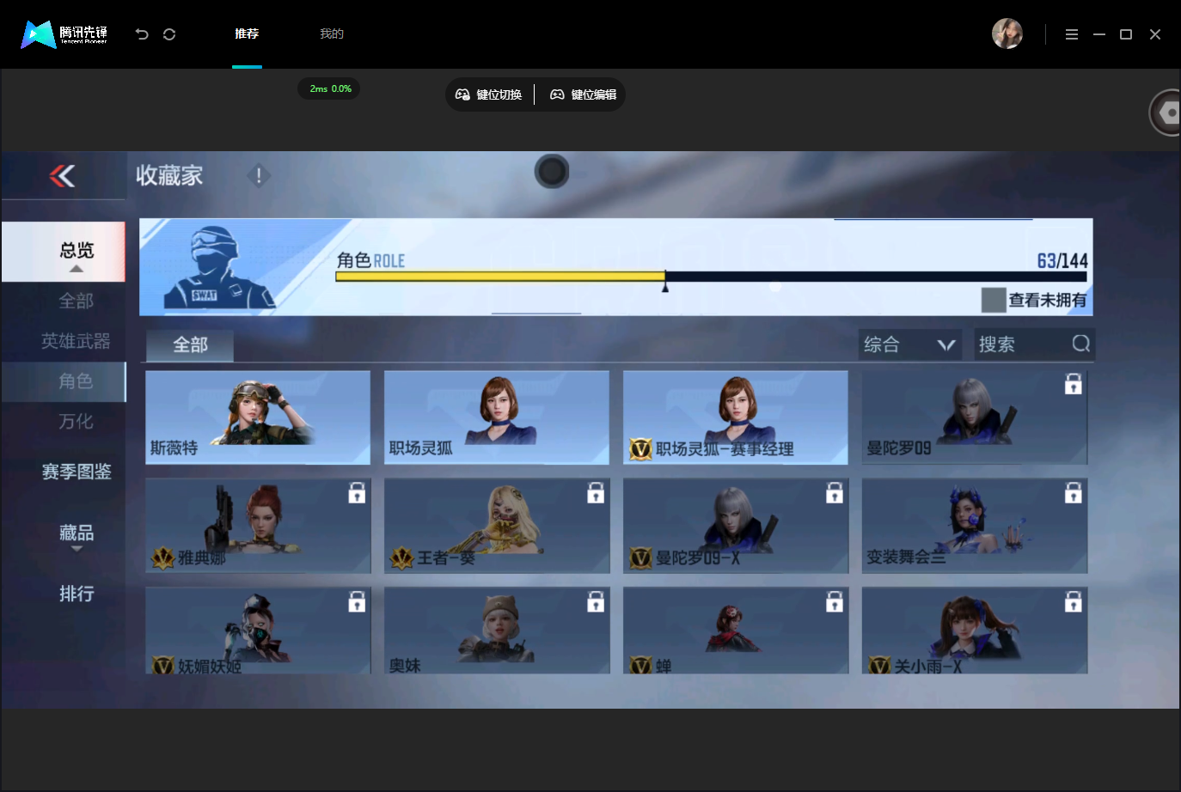Open the 斯薇特 character card
This screenshot has width=1181, height=792.
(x=258, y=417)
